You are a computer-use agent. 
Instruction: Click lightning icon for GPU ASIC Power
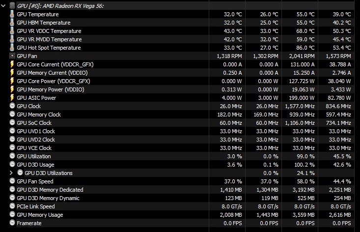click(12, 98)
